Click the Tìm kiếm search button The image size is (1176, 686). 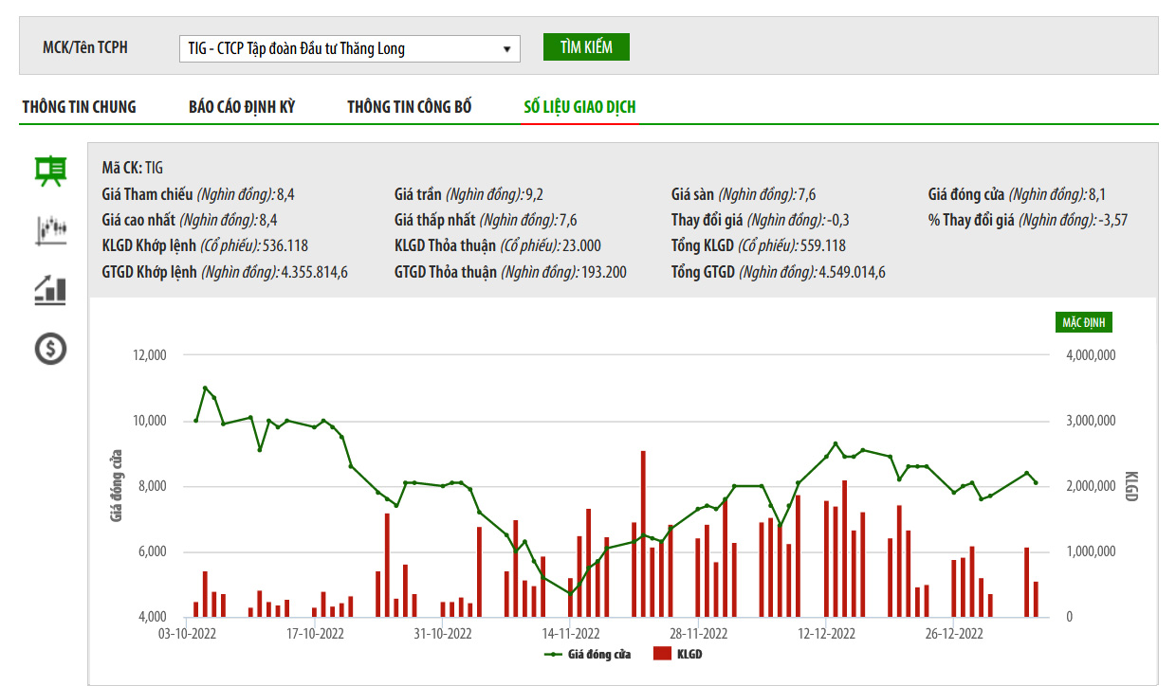click(x=586, y=47)
